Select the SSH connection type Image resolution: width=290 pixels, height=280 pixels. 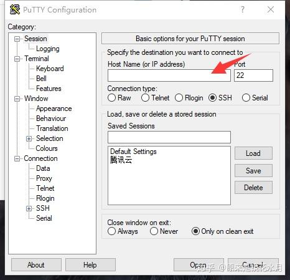click(x=212, y=98)
